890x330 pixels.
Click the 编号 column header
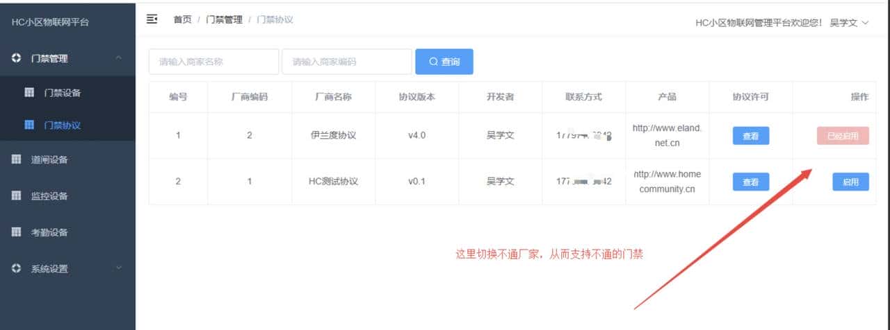(x=178, y=97)
